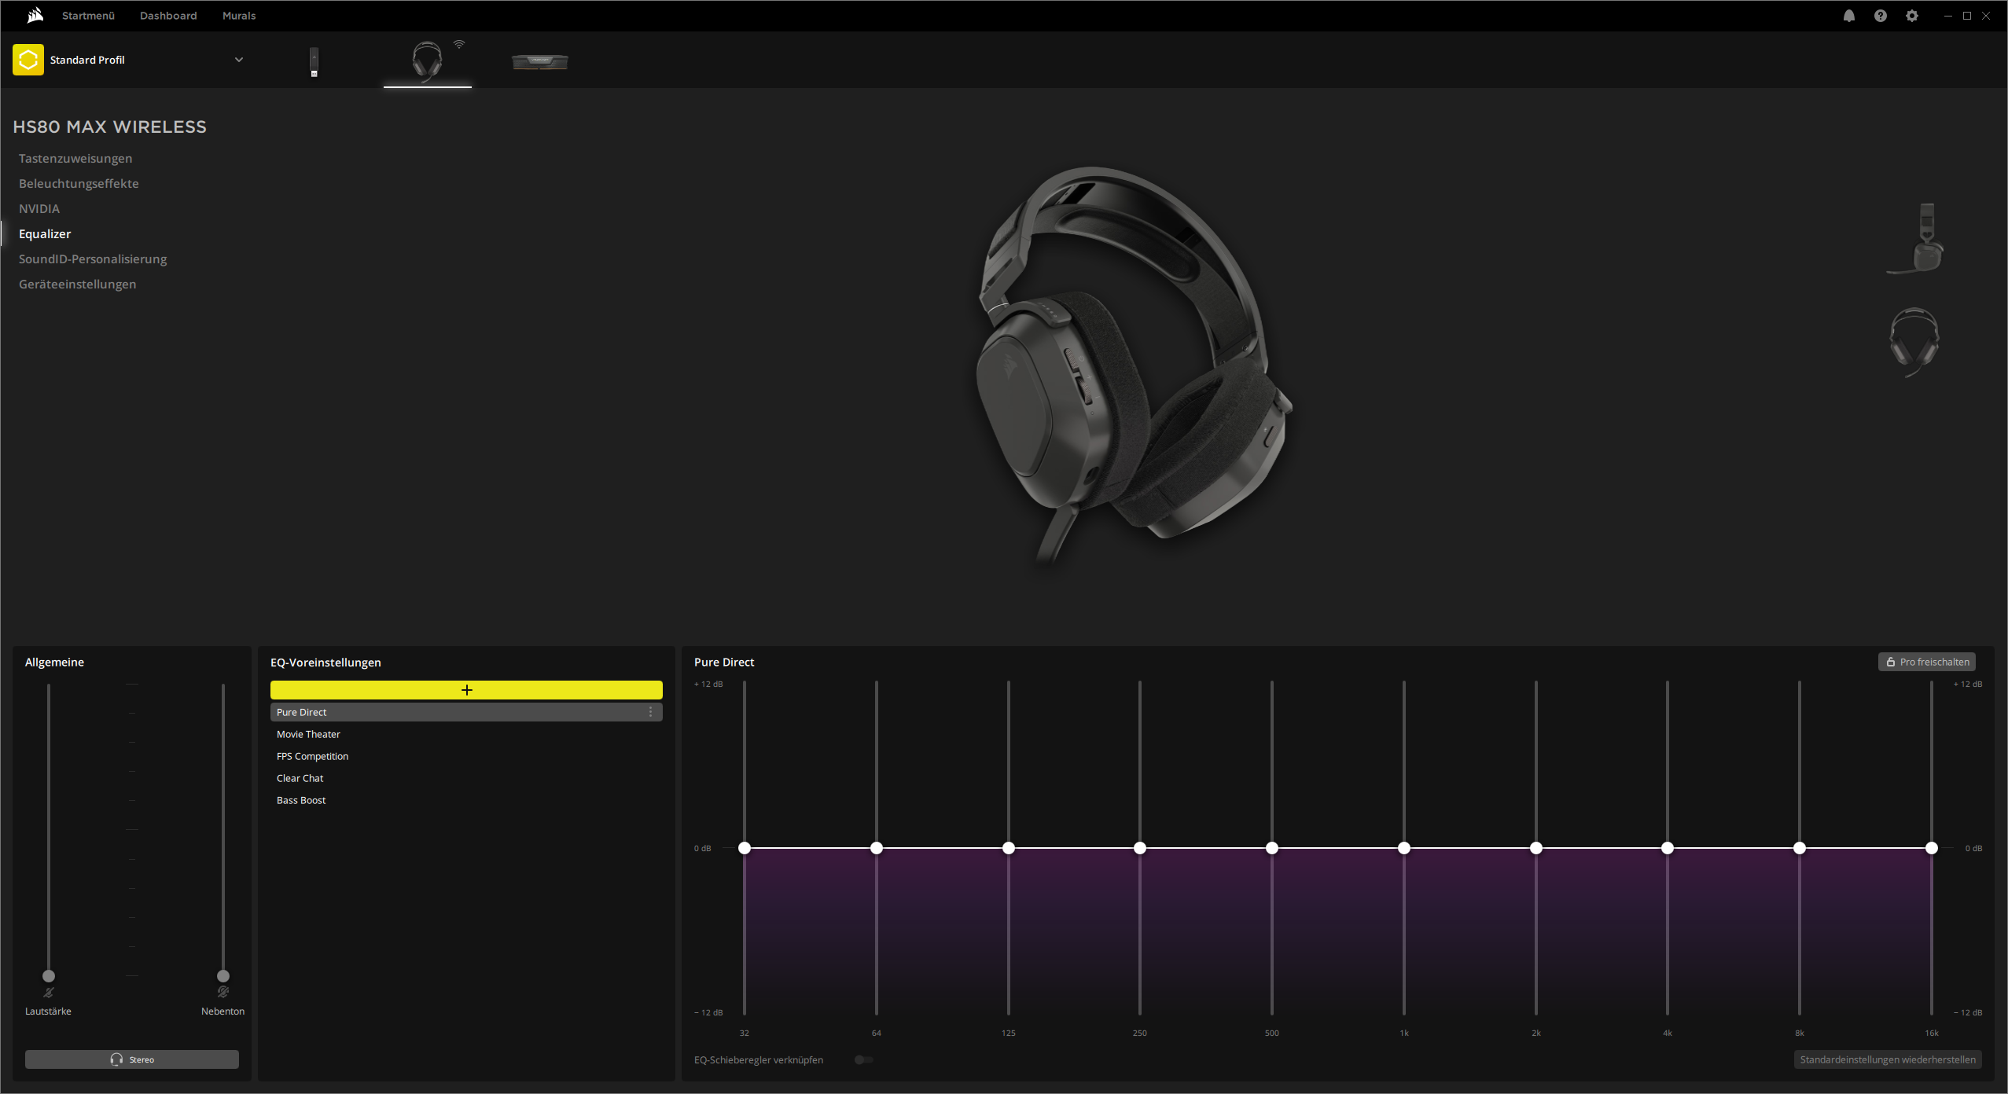Image resolution: width=2008 pixels, height=1094 pixels.
Task: Expand the Standard Profil dropdown
Action: pyautogui.click(x=239, y=59)
